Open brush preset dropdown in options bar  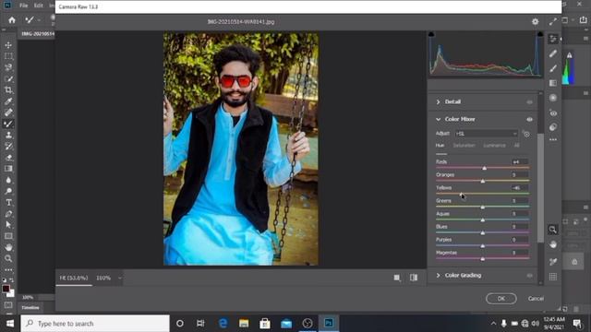(x=39, y=20)
